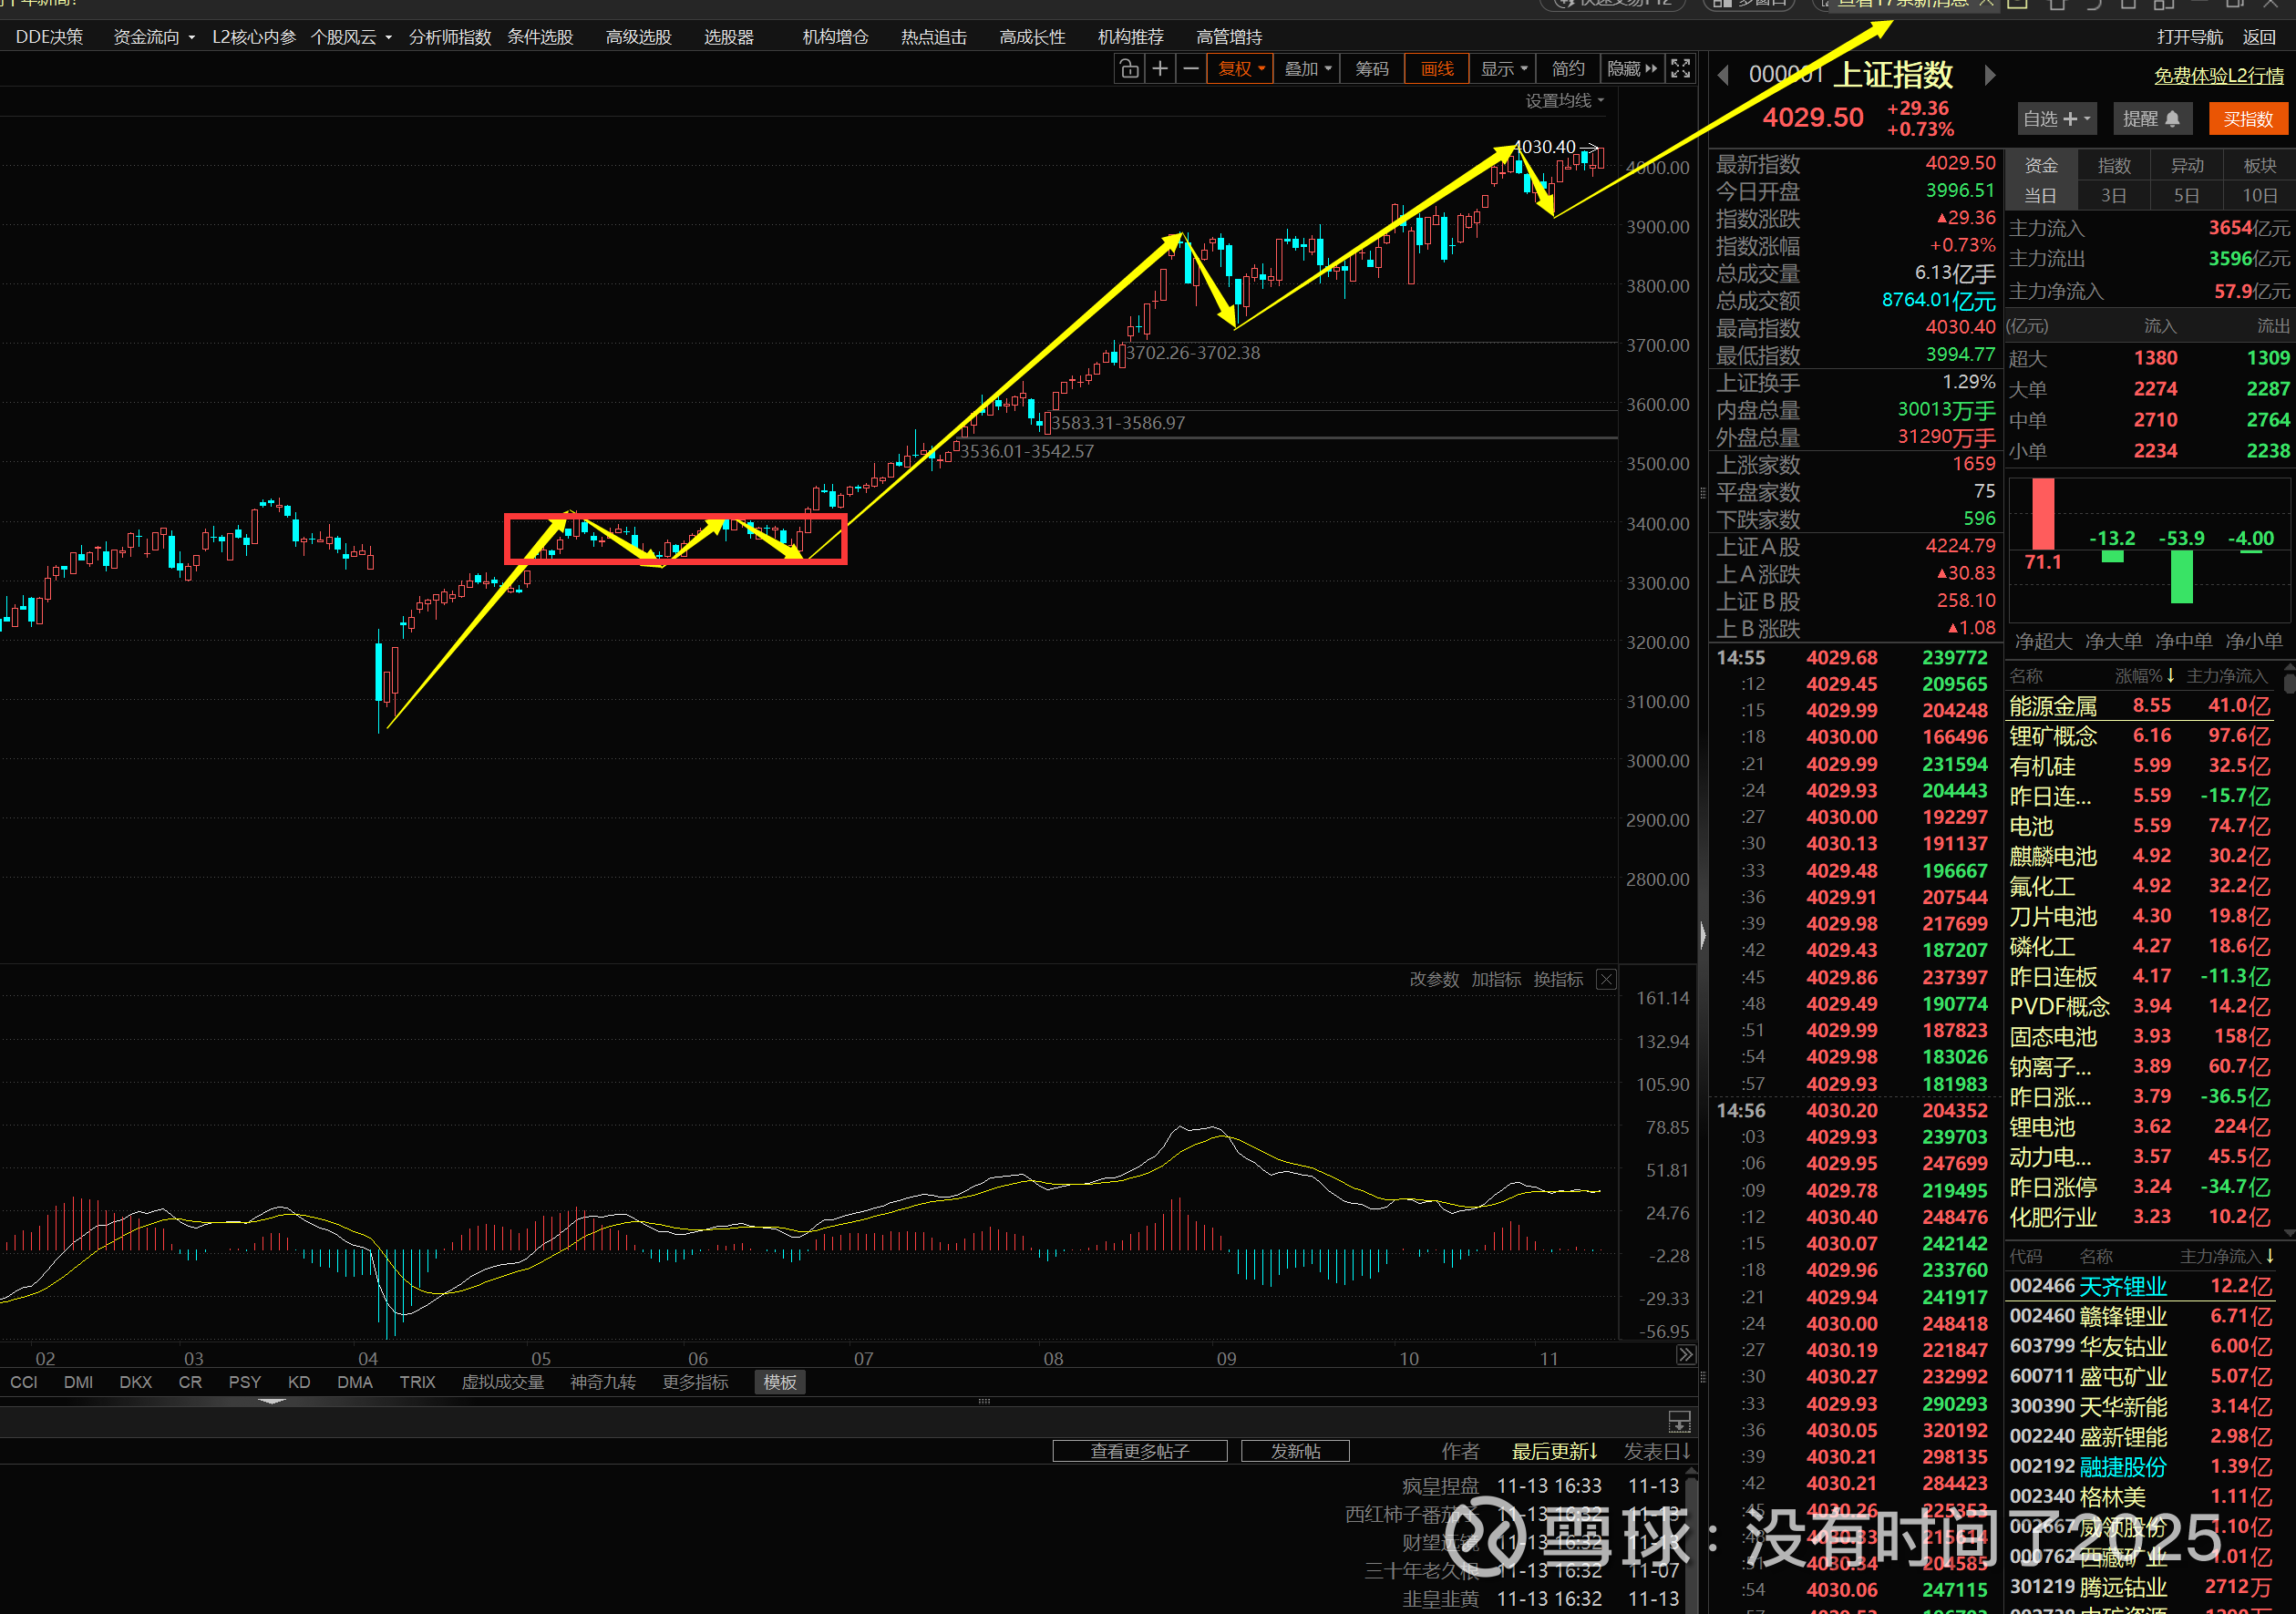Screen dimensions: 2296x1614
Task: Zoom in chart with plus icon
Action: (x=1160, y=69)
